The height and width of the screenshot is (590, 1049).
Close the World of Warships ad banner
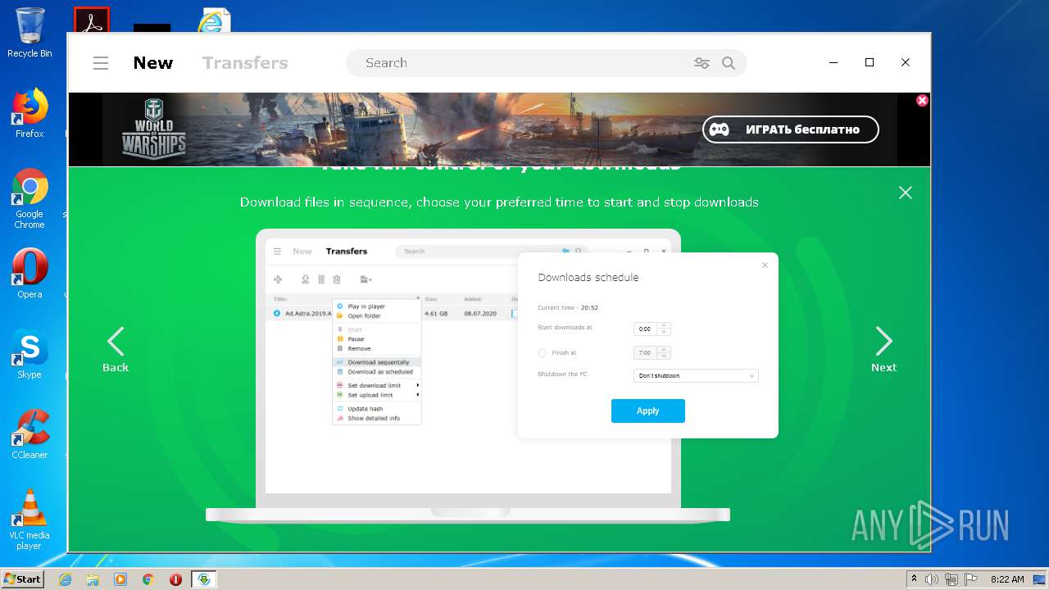(x=922, y=100)
